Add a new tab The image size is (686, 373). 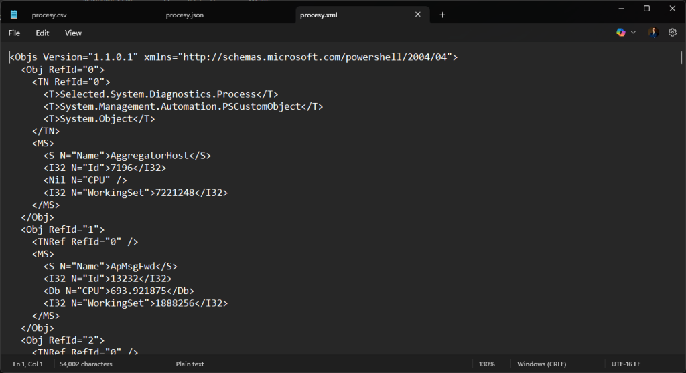pos(442,15)
